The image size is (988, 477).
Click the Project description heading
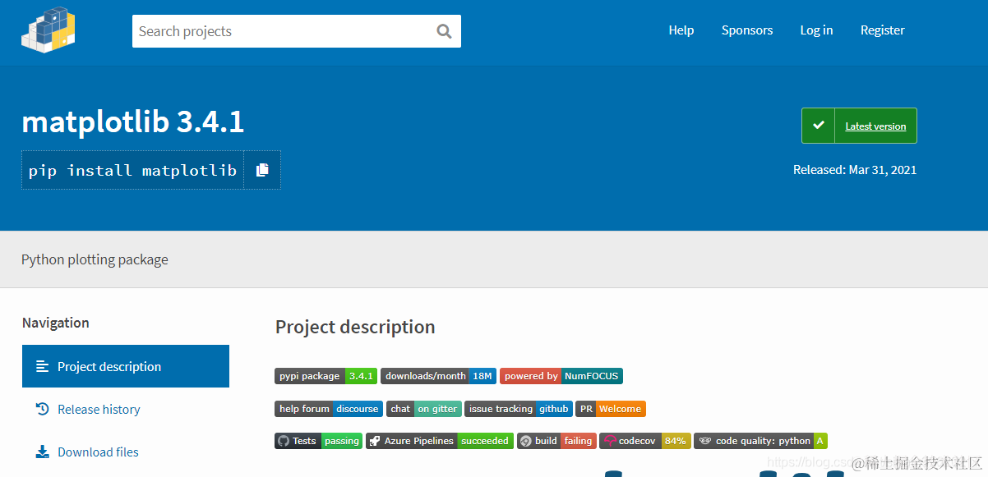(355, 327)
